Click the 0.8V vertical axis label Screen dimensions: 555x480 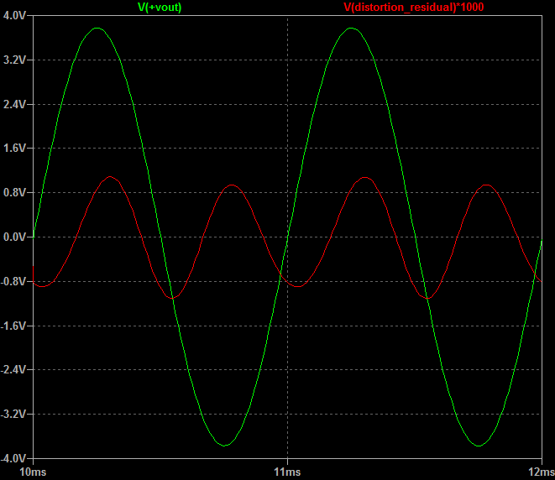tap(14, 192)
